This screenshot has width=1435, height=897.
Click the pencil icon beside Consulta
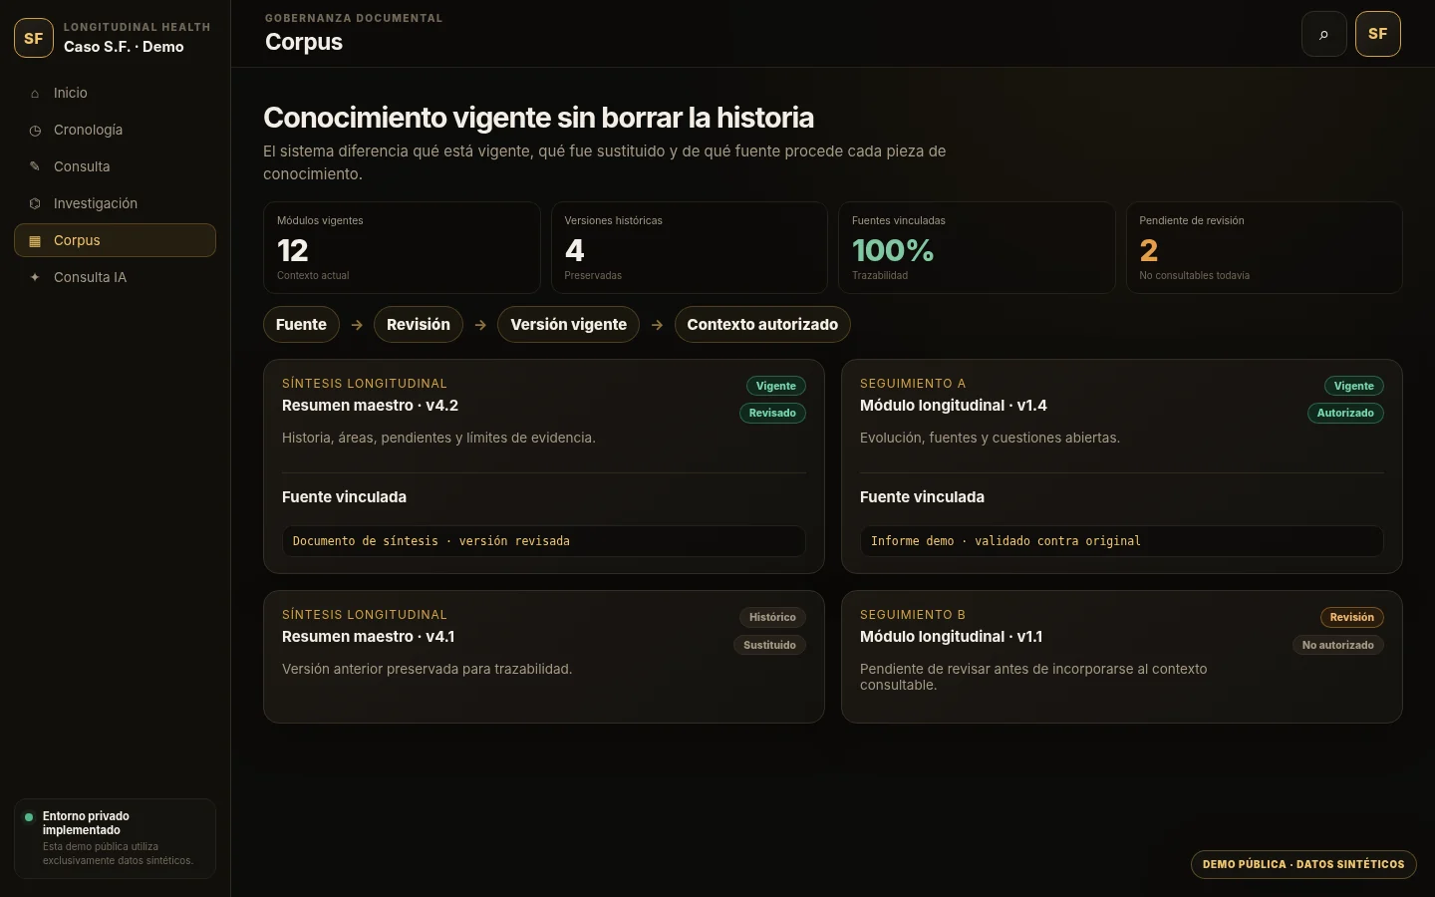click(x=35, y=166)
